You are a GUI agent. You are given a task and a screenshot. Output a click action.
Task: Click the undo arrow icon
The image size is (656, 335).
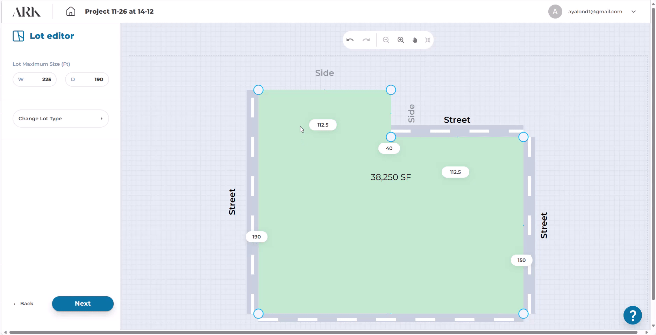tap(350, 40)
